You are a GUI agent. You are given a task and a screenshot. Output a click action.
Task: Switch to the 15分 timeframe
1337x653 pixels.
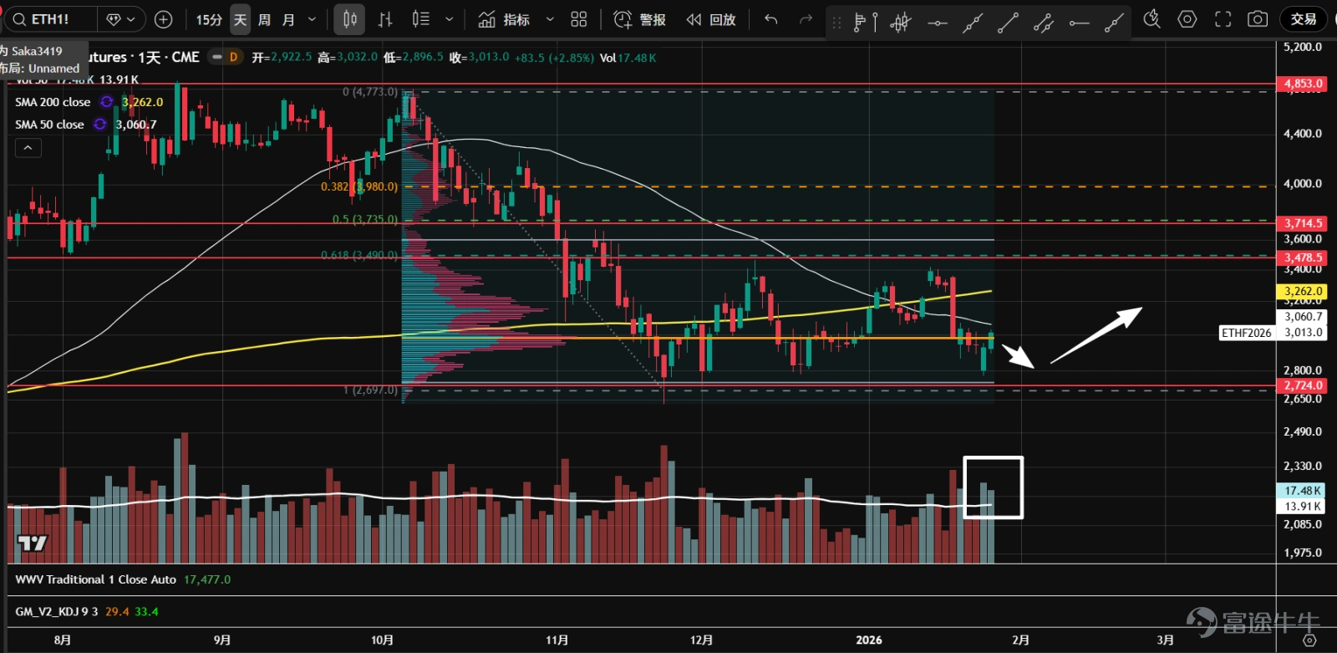(209, 19)
